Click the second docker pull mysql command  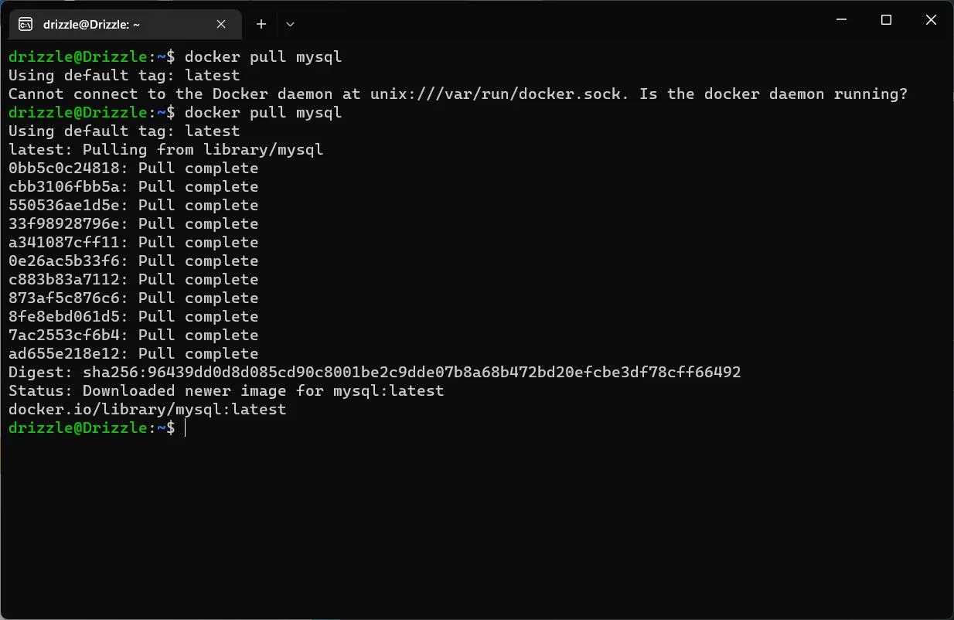(263, 112)
